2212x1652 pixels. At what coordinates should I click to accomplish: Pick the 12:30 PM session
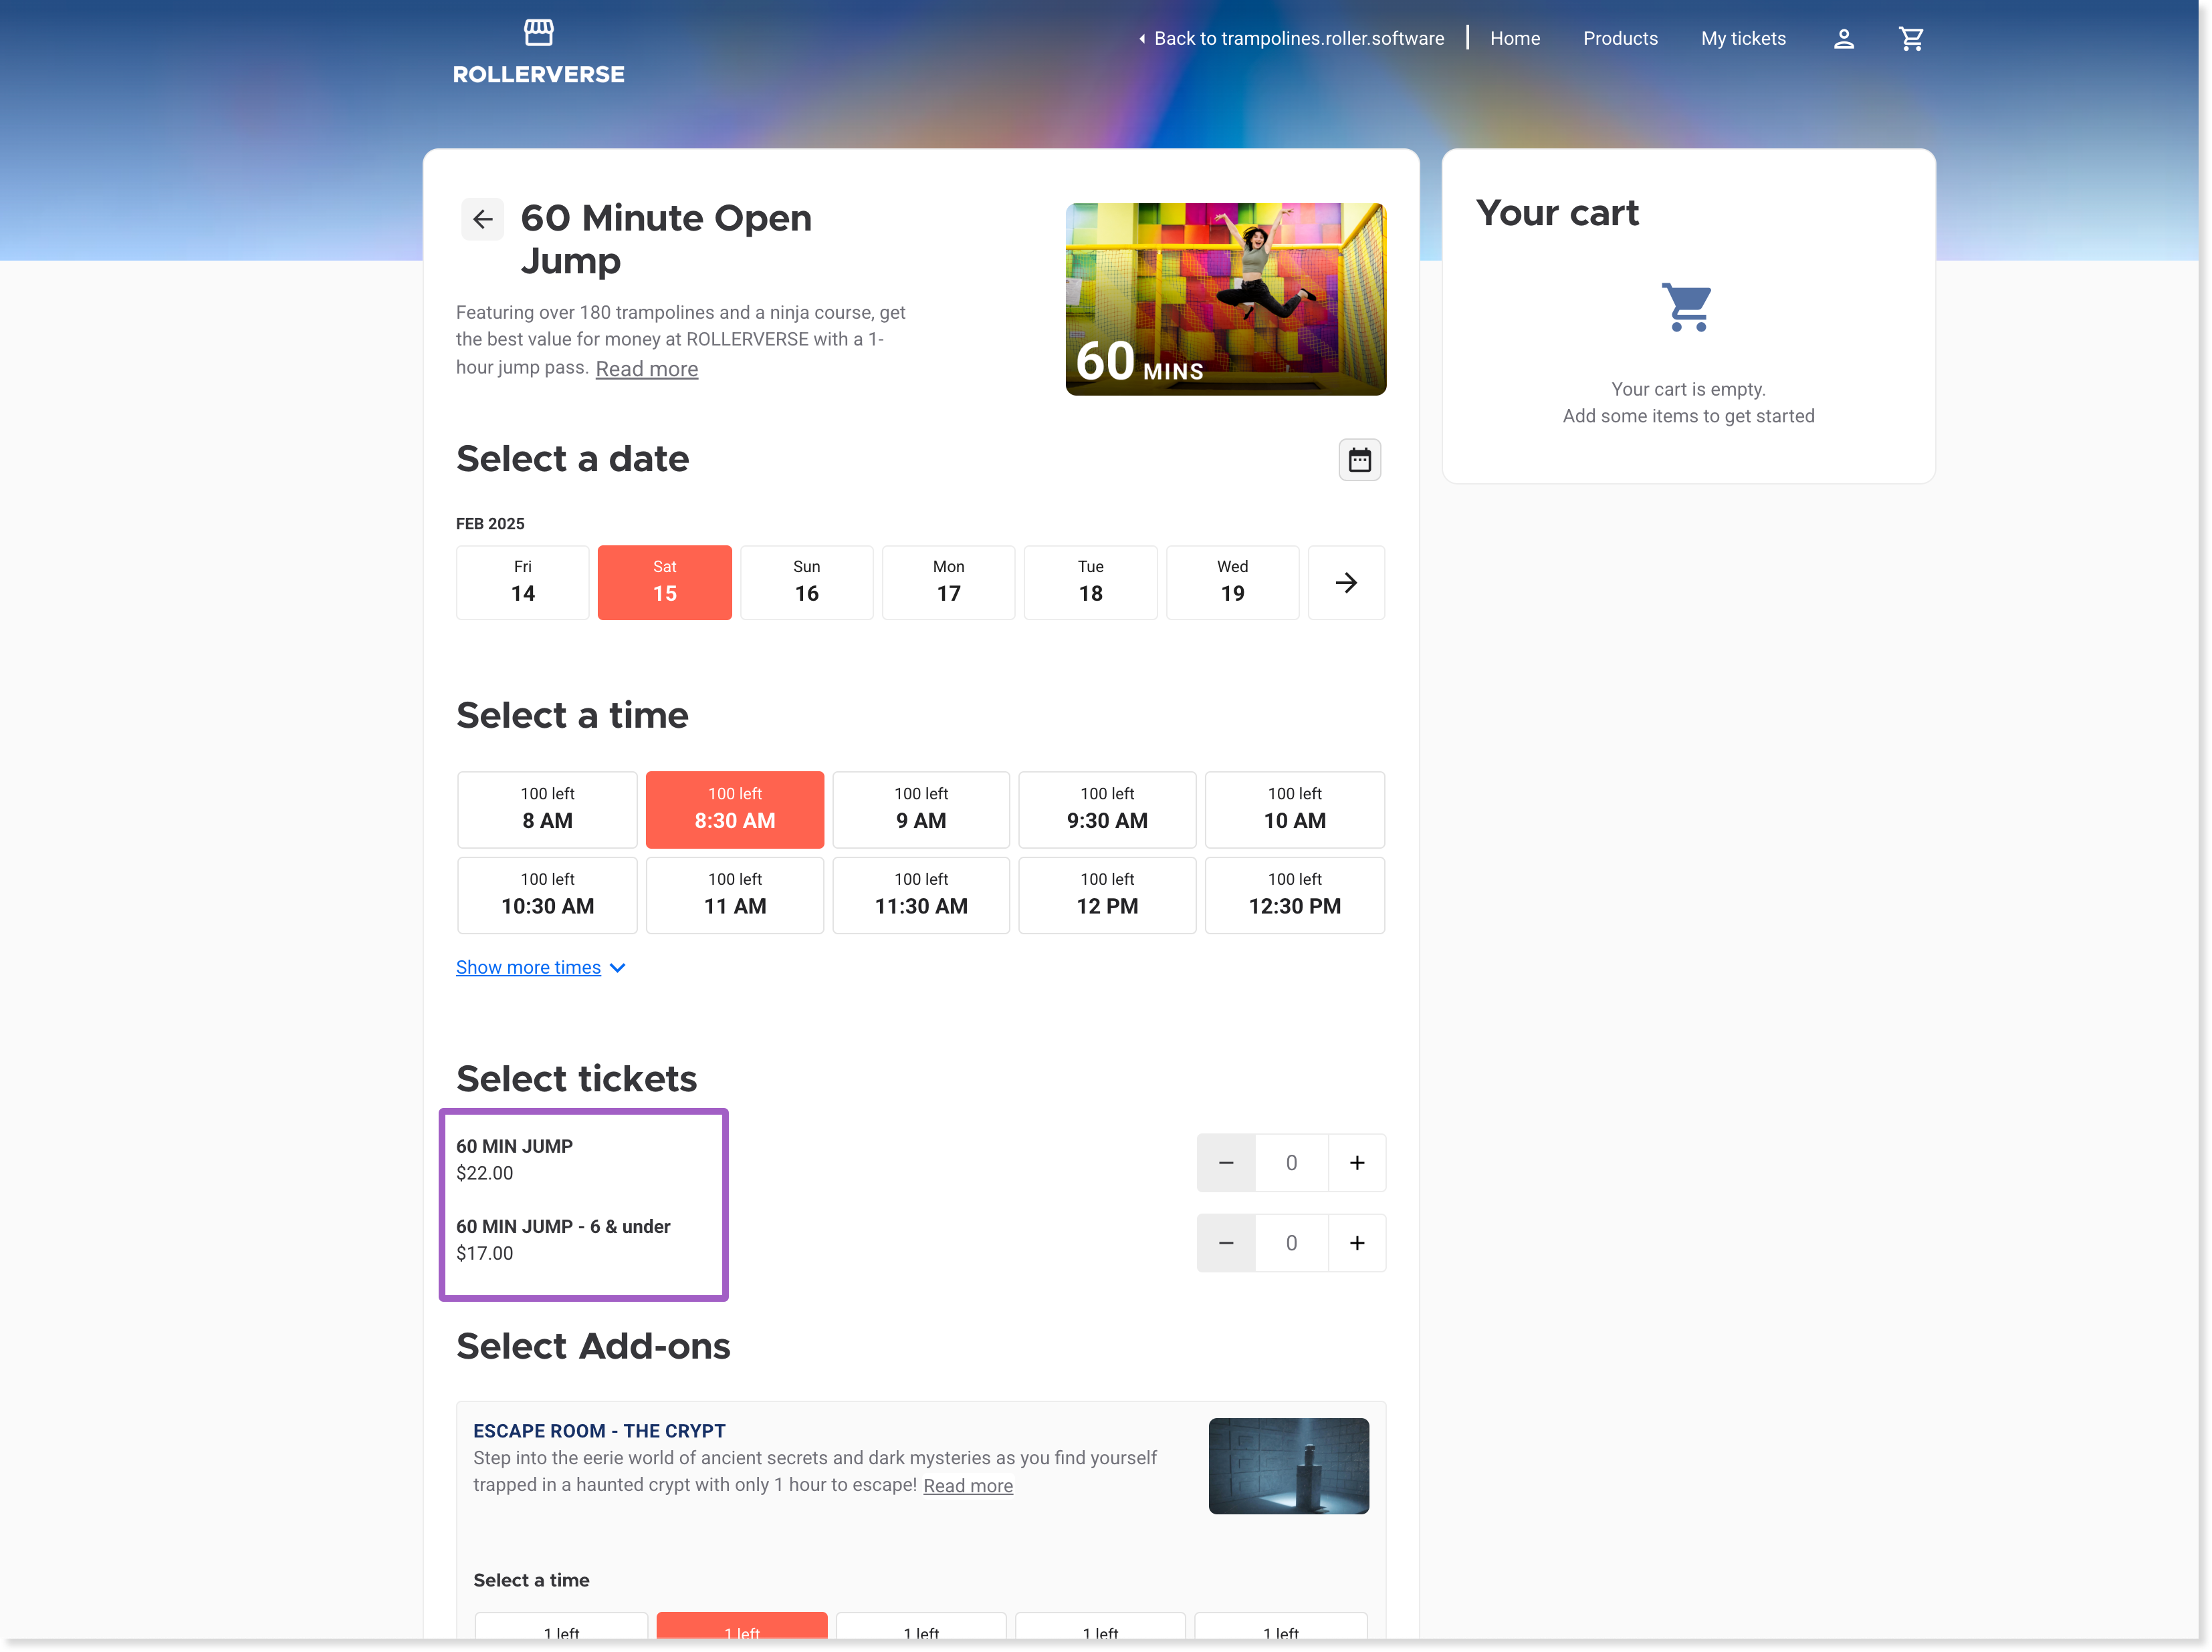[1294, 896]
